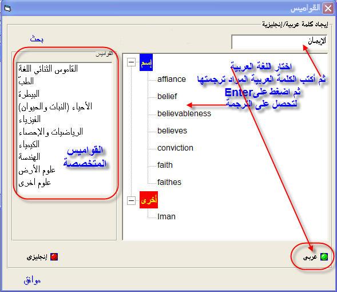Screen dimensions: 337x292
Task: Select القاموس الثنائي اللغة dictionary
Action: point(48,69)
